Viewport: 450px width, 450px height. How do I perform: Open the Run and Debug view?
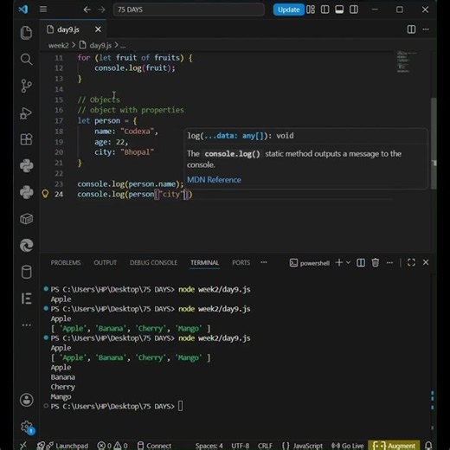26,113
